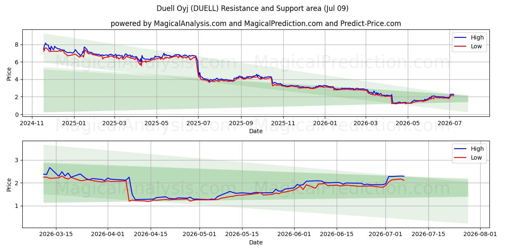Screen dimensions: 505x252
Task: Click the 'Price' axis title of the top chart
Action: click(x=9, y=73)
